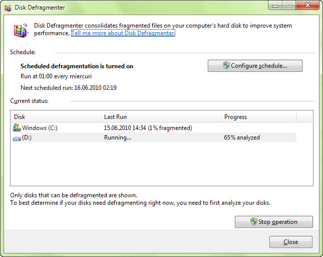The width and height of the screenshot is (323, 257).
Task: Click 'Only disks that can be defragmented' note
Action: point(74,195)
